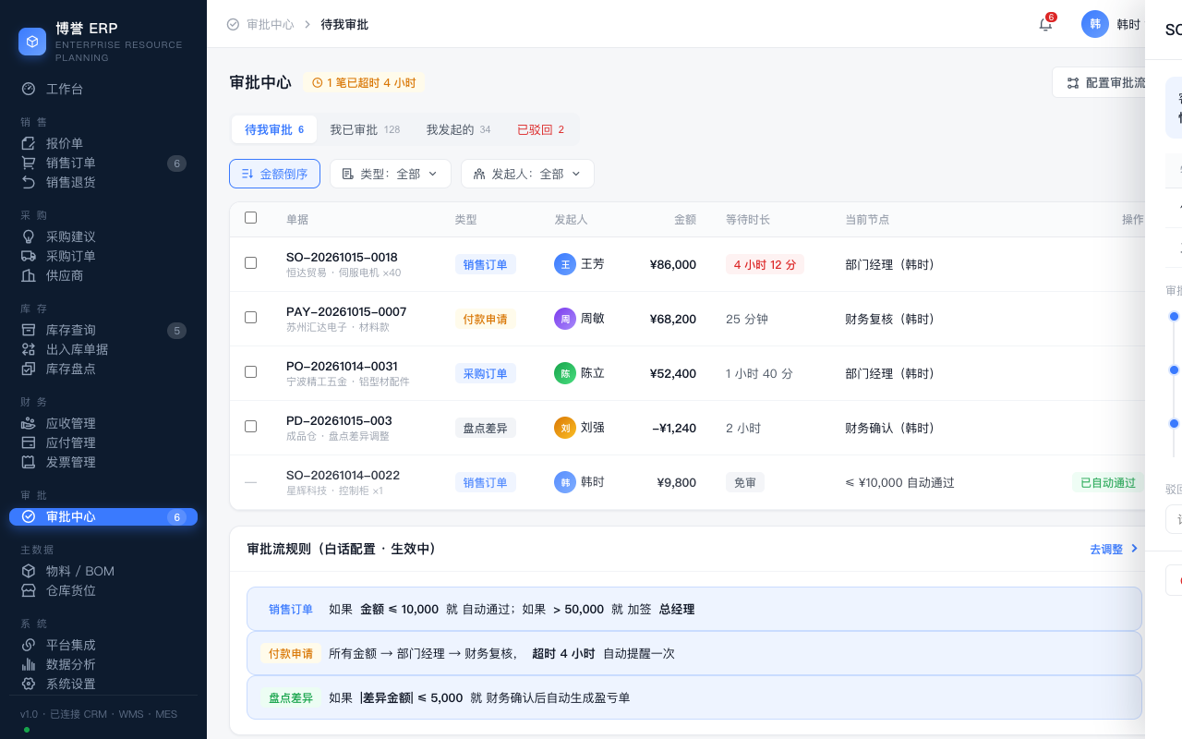Switch to the 我发起的 tab
The height and width of the screenshot is (739, 1182).
[458, 129]
